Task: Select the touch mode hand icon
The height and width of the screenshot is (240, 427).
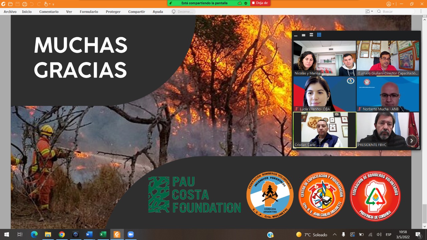Action: tap(46, 4)
